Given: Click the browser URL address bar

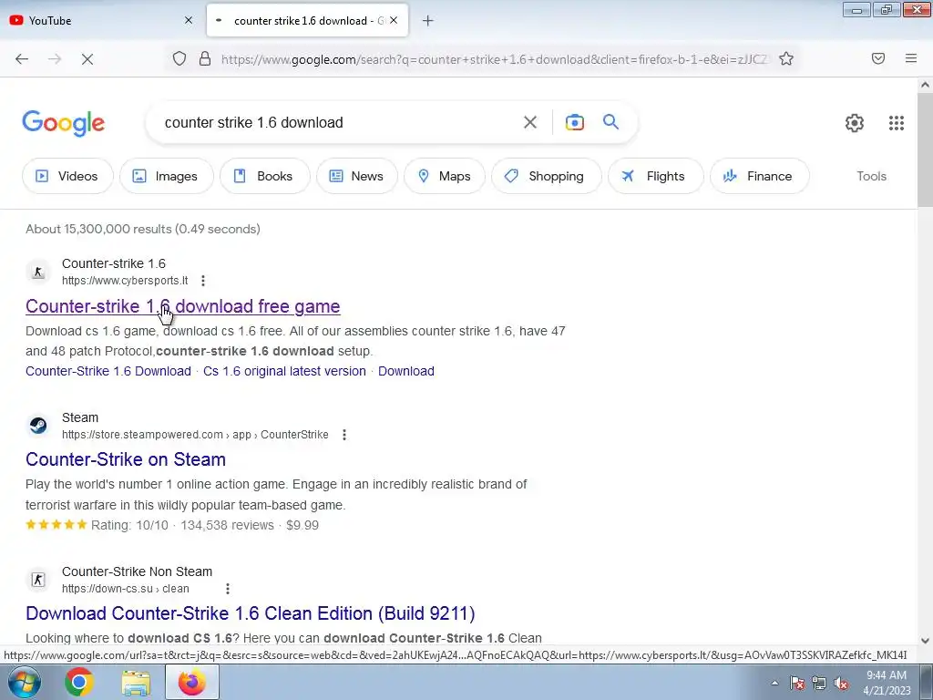Looking at the screenshot, I should [494, 59].
